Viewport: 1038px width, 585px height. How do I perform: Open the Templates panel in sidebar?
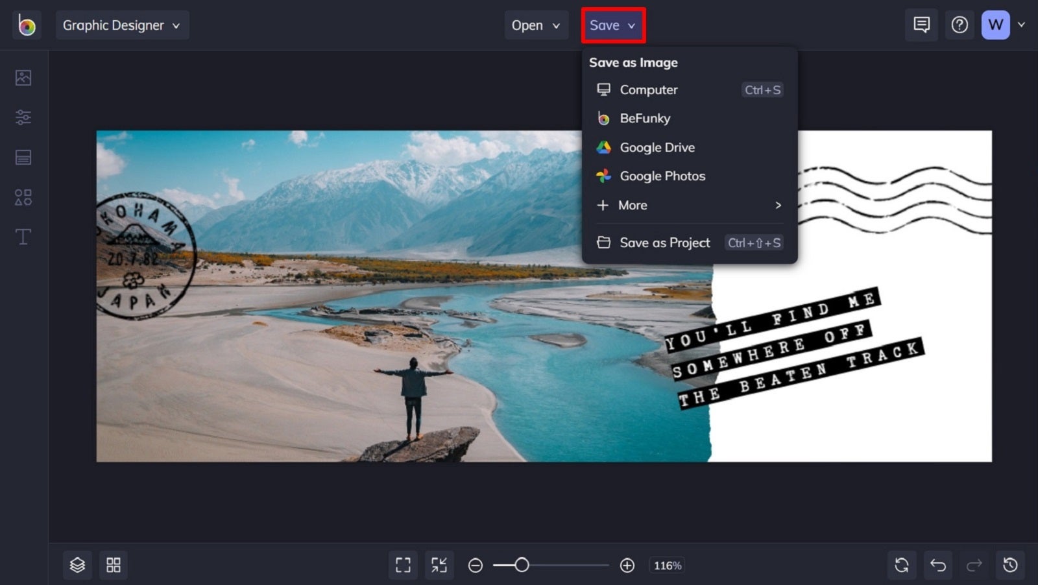pos(23,157)
